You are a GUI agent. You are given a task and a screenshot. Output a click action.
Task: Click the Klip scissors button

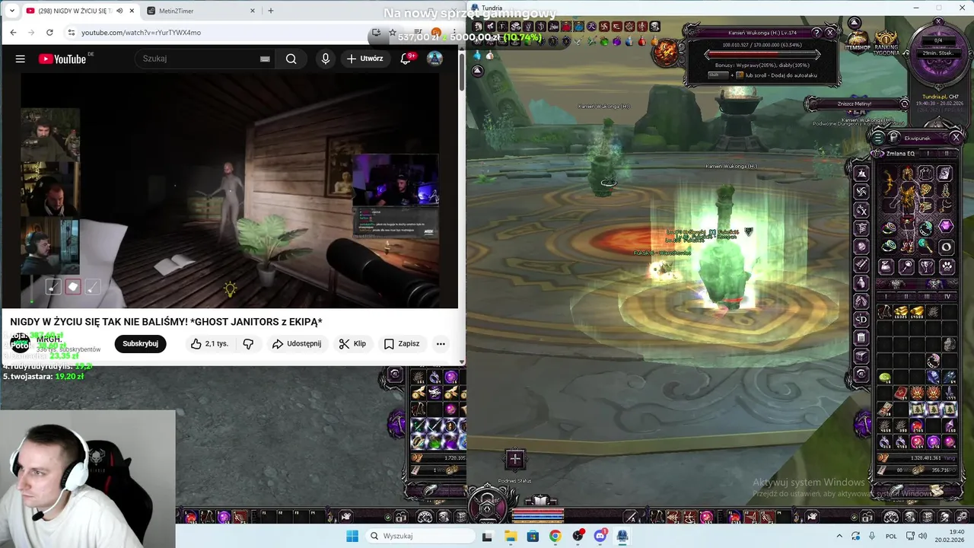(x=353, y=344)
